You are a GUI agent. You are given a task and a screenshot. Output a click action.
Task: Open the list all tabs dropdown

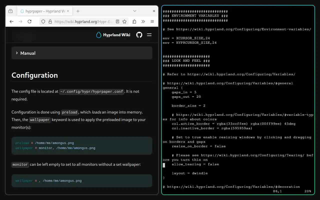point(135,11)
